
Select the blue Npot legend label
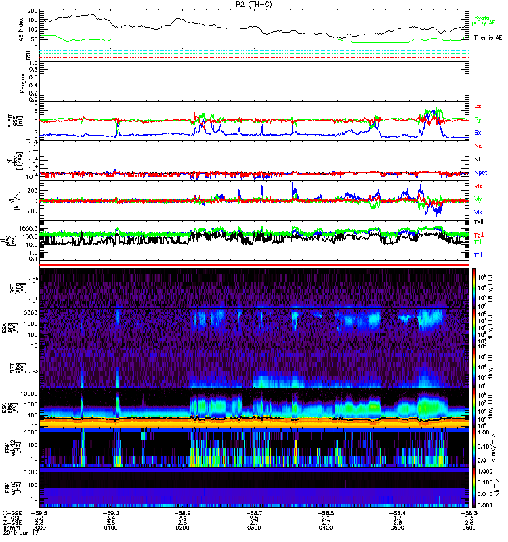tap(481, 173)
